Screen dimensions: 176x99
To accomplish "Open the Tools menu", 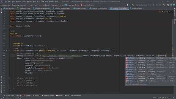I will (x=42, y=2).
